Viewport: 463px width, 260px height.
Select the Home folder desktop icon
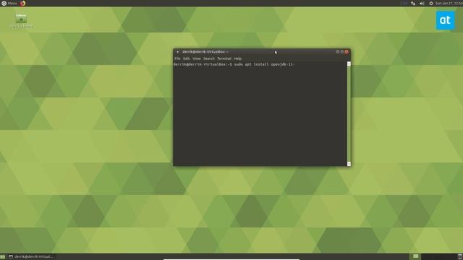coord(21,21)
